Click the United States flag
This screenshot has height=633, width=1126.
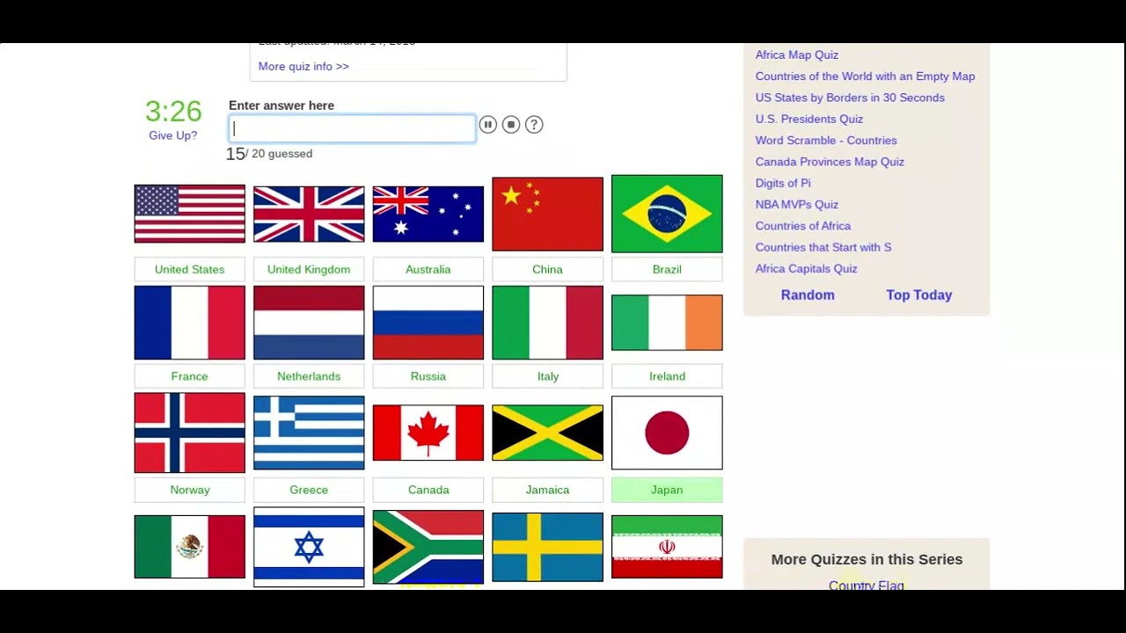[190, 214]
